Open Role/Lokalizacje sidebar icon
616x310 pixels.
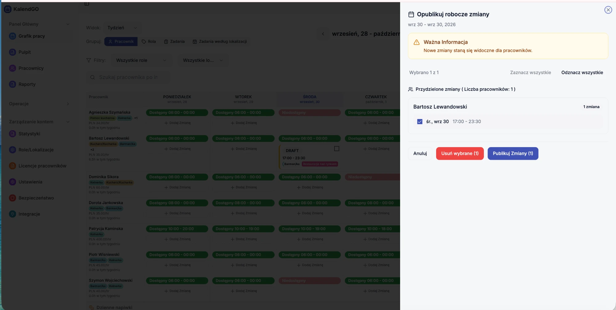coord(12,150)
